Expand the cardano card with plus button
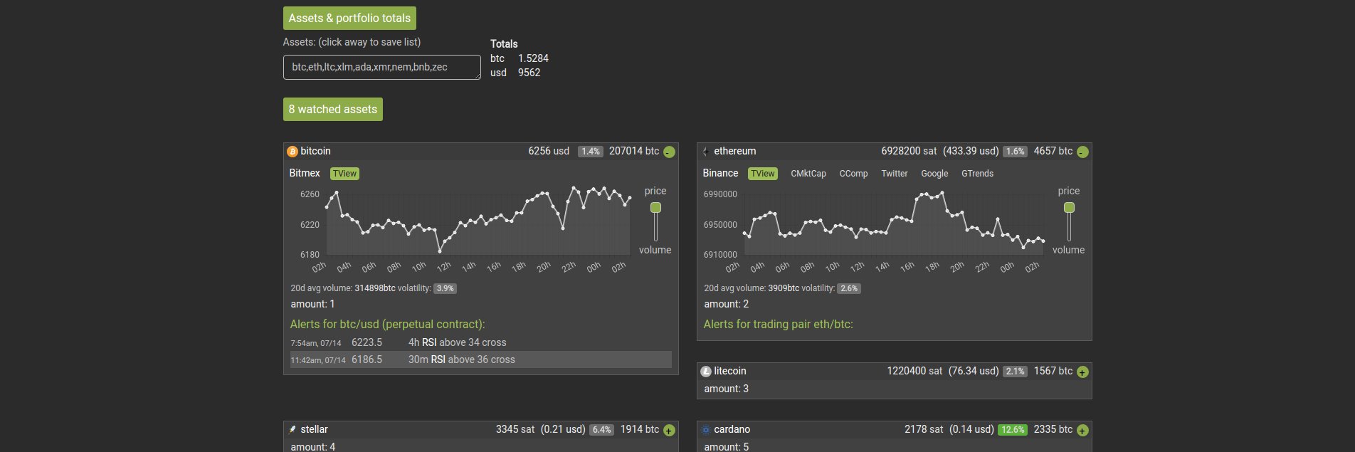Image resolution: width=1355 pixels, height=452 pixels. 1082,430
